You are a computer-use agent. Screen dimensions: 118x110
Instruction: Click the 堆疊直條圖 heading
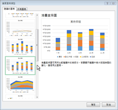point(49,15)
